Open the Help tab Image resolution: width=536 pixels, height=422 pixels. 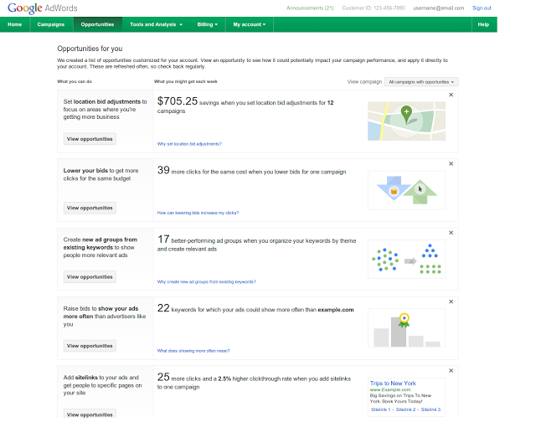(x=483, y=24)
